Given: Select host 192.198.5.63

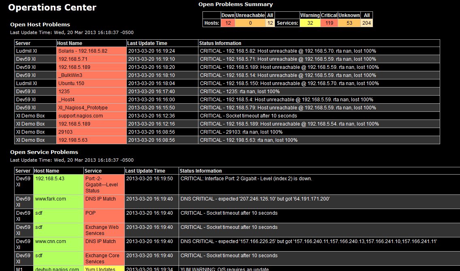Looking at the screenshot, I should point(73,140).
